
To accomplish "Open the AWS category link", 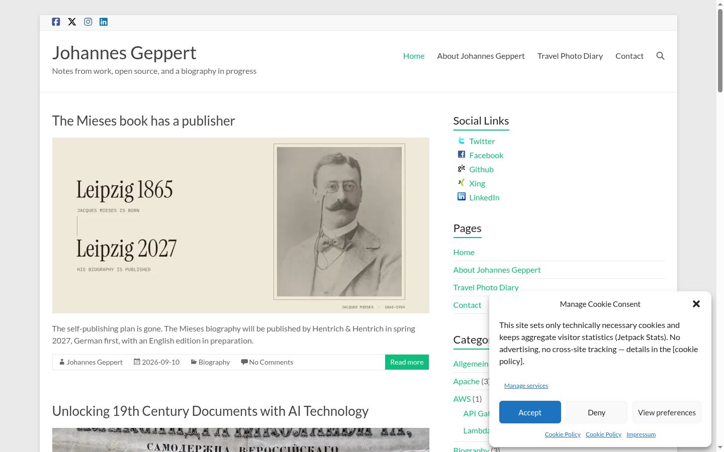I will 462,399.
